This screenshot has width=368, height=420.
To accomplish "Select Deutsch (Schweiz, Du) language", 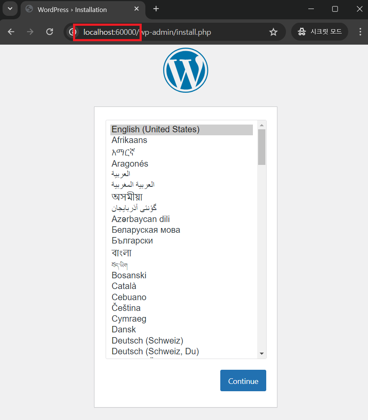I will 182,351.
